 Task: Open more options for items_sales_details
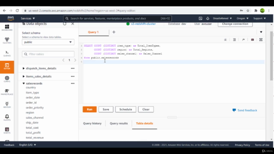(73, 77)
